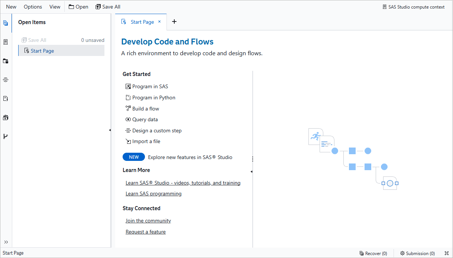Screen dimensions: 453x258
Task: Open the Explorer folder icon in sidebar
Action: pos(6,61)
